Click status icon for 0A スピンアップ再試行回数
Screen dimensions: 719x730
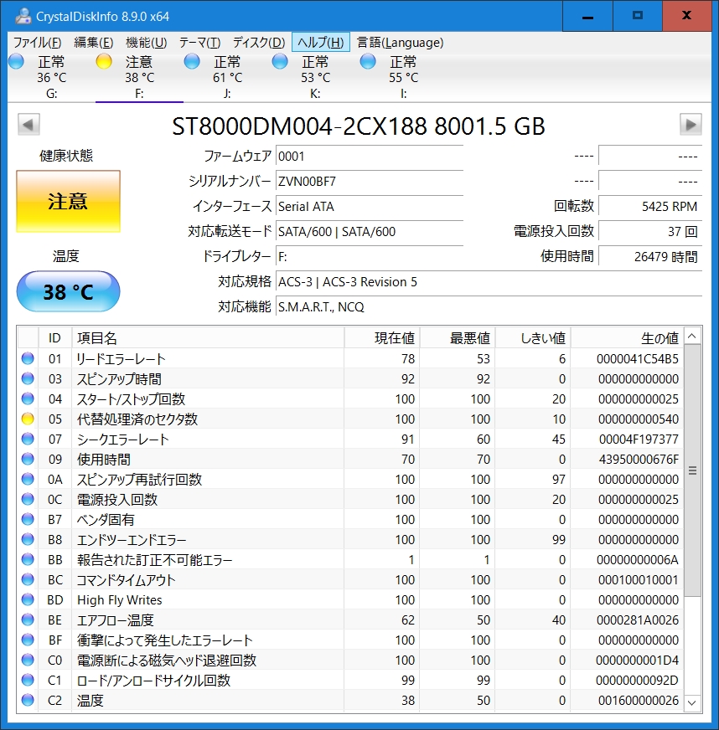(x=28, y=479)
